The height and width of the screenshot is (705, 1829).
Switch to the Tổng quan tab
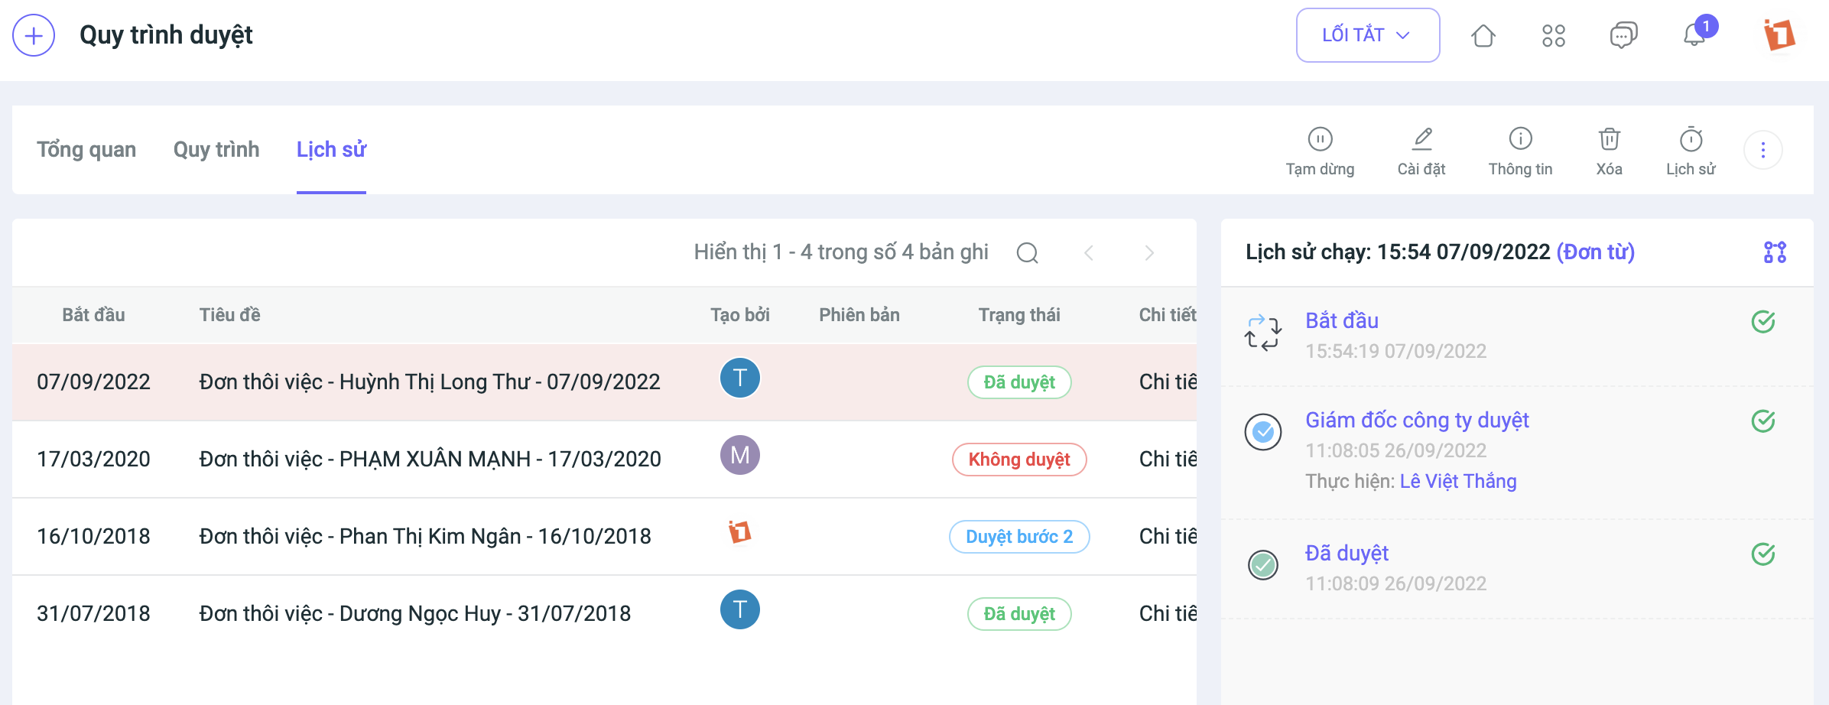(86, 149)
